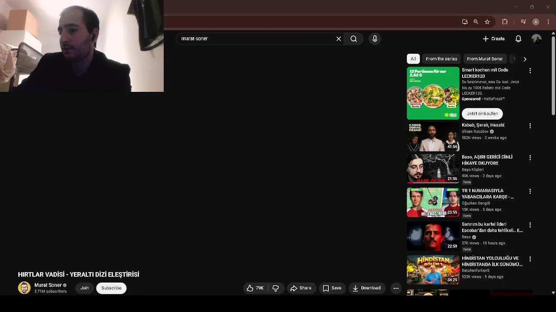Image resolution: width=556 pixels, height=312 pixels.
Task: Select the From the series chip
Action: pos(441,59)
